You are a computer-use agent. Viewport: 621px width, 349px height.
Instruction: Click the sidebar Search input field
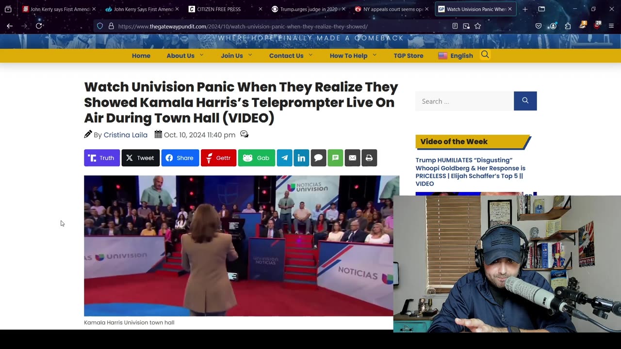(465, 101)
